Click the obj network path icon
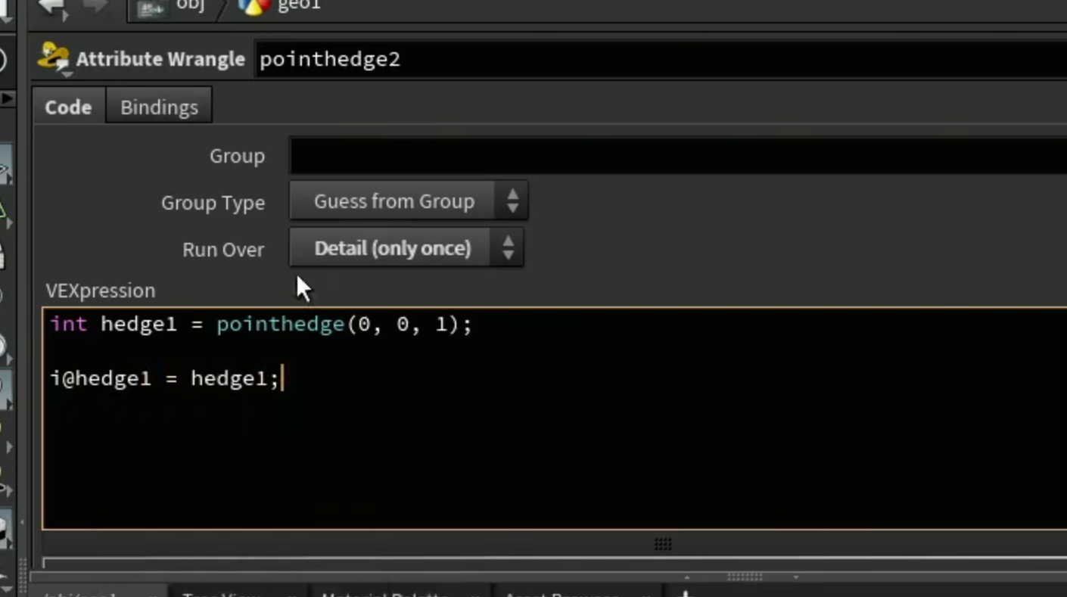Screen dimensions: 1067x597 click(x=152, y=7)
